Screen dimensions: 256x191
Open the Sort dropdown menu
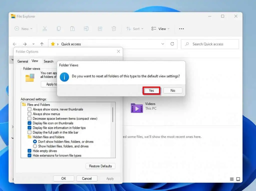click(135, 29)
